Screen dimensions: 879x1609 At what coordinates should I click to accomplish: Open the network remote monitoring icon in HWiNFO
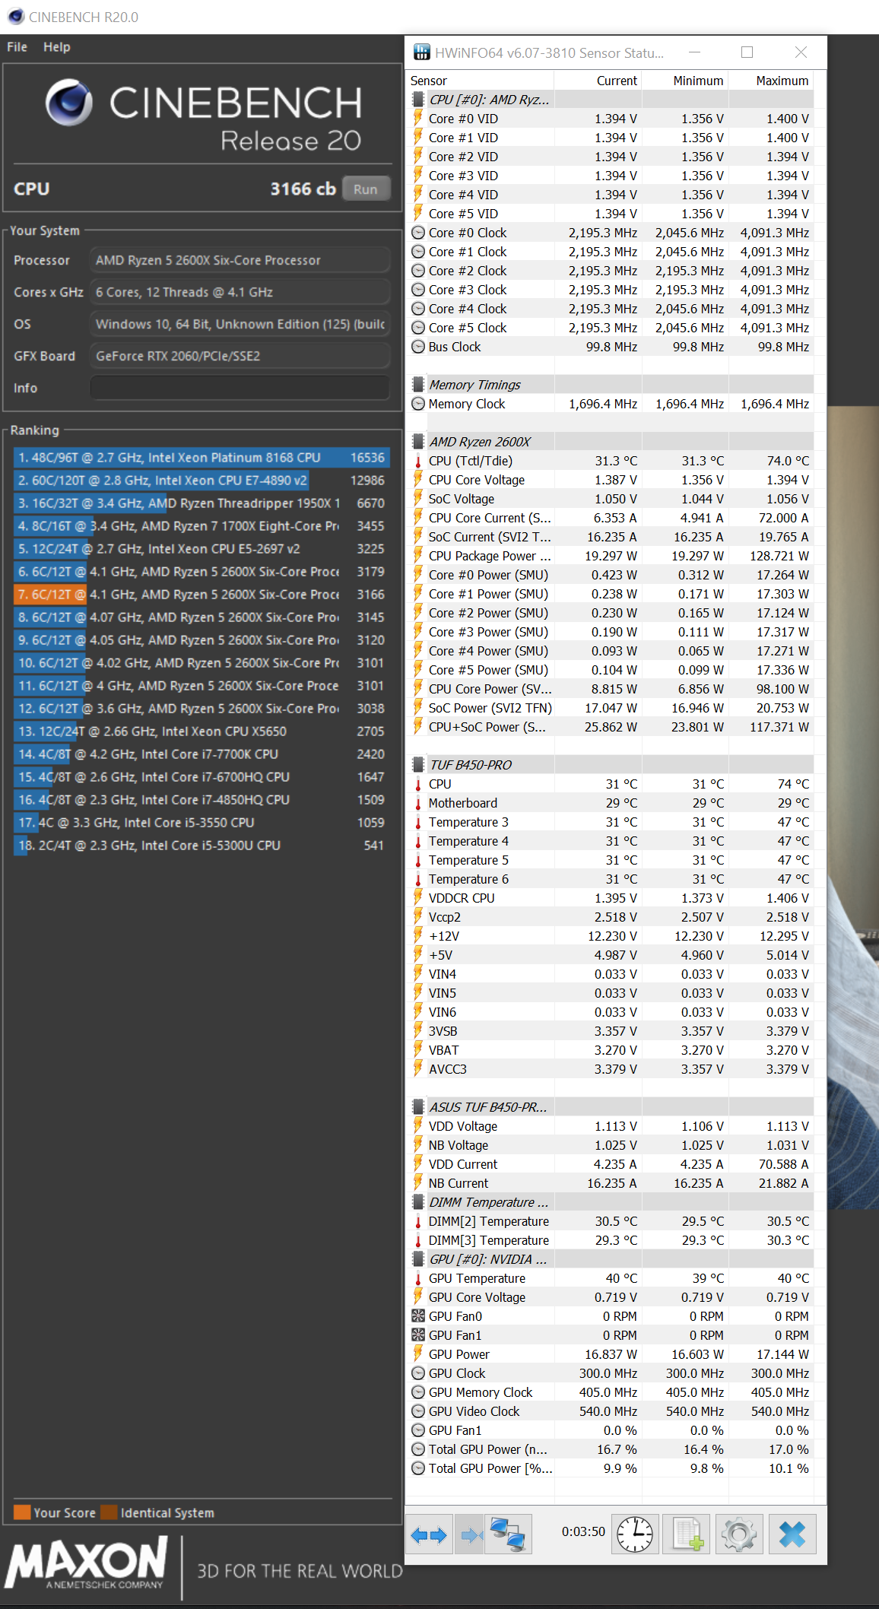pyautogui.click(x=507, y=1534)
